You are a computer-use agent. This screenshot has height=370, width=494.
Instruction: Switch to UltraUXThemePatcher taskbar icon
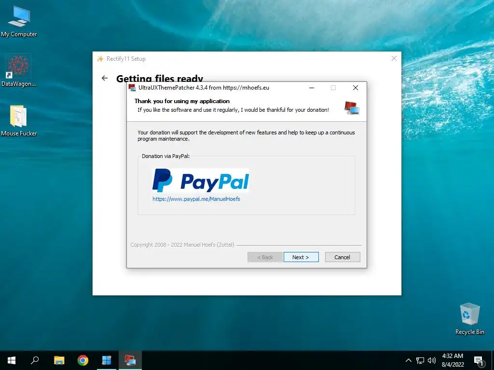[x=130, y=360]
